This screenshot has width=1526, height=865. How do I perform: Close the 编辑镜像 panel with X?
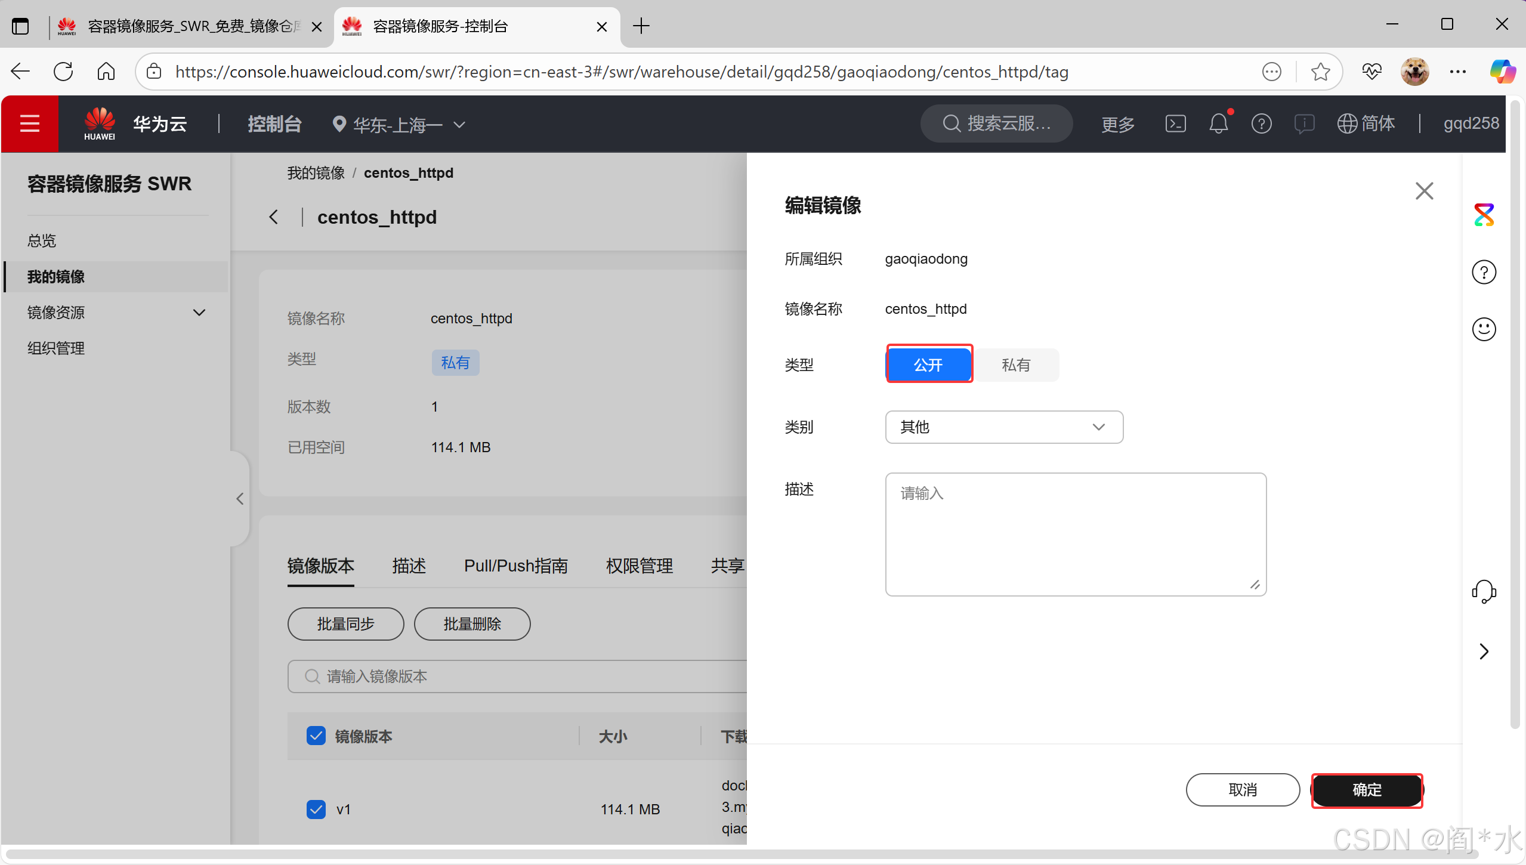click(1424, 191)
